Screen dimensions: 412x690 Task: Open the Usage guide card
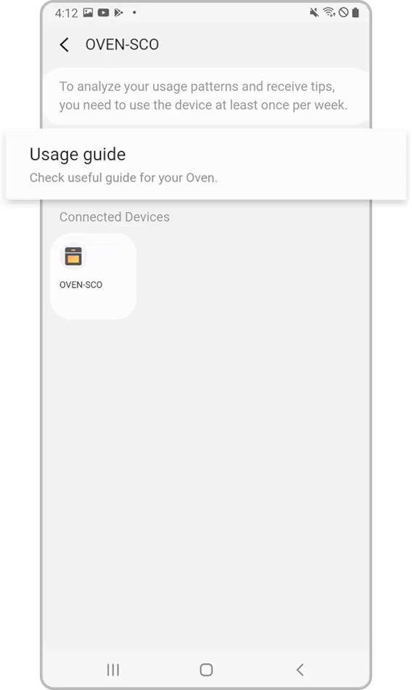click(x=206, y=165)
